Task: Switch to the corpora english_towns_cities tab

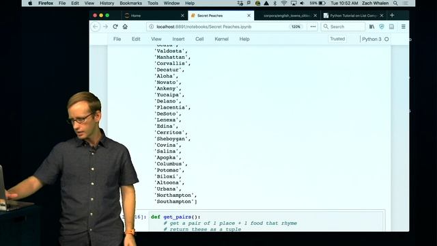Action: [287, 16]
